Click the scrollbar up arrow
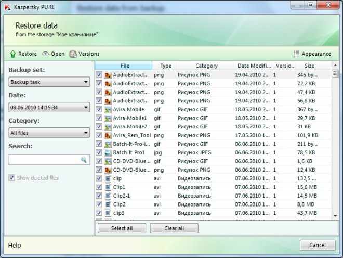 [335, 65]
